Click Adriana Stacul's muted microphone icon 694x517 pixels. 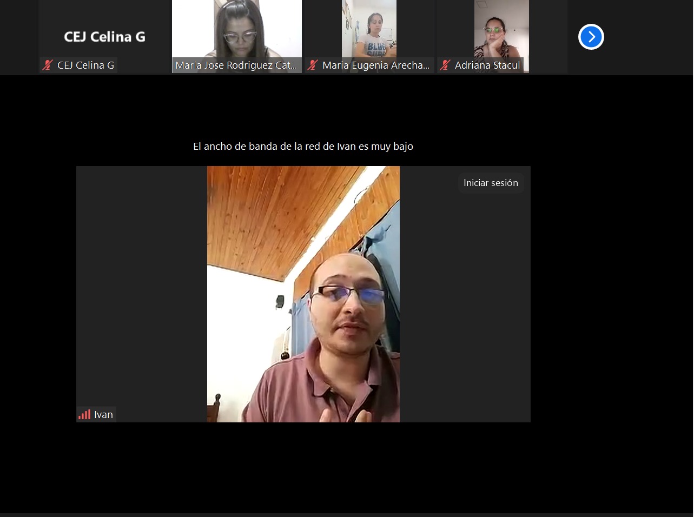click(445, 65)
